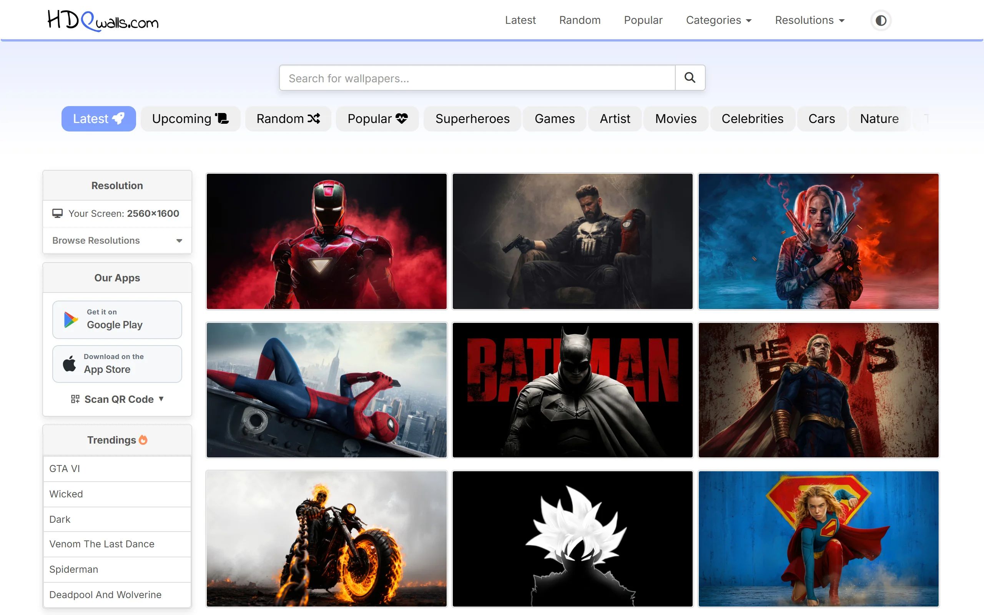Open the Ghost Rider motorcycle wallpaper
This screenshot has width=984, height=615.
pos(326,539)
